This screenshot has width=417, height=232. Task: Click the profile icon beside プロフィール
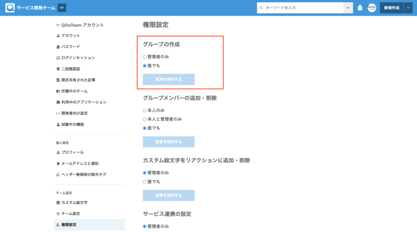tap(58, 152)
